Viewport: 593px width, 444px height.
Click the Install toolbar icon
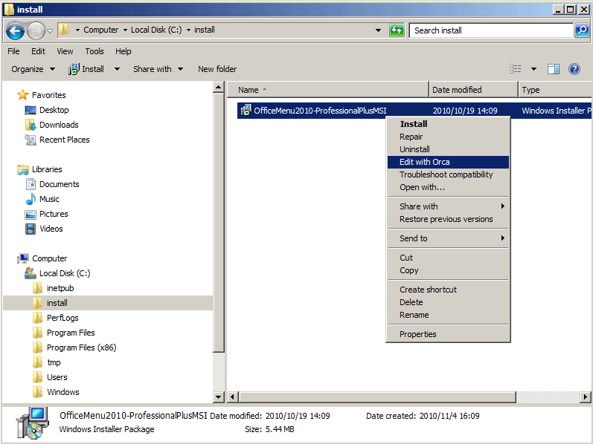(74, 69)
